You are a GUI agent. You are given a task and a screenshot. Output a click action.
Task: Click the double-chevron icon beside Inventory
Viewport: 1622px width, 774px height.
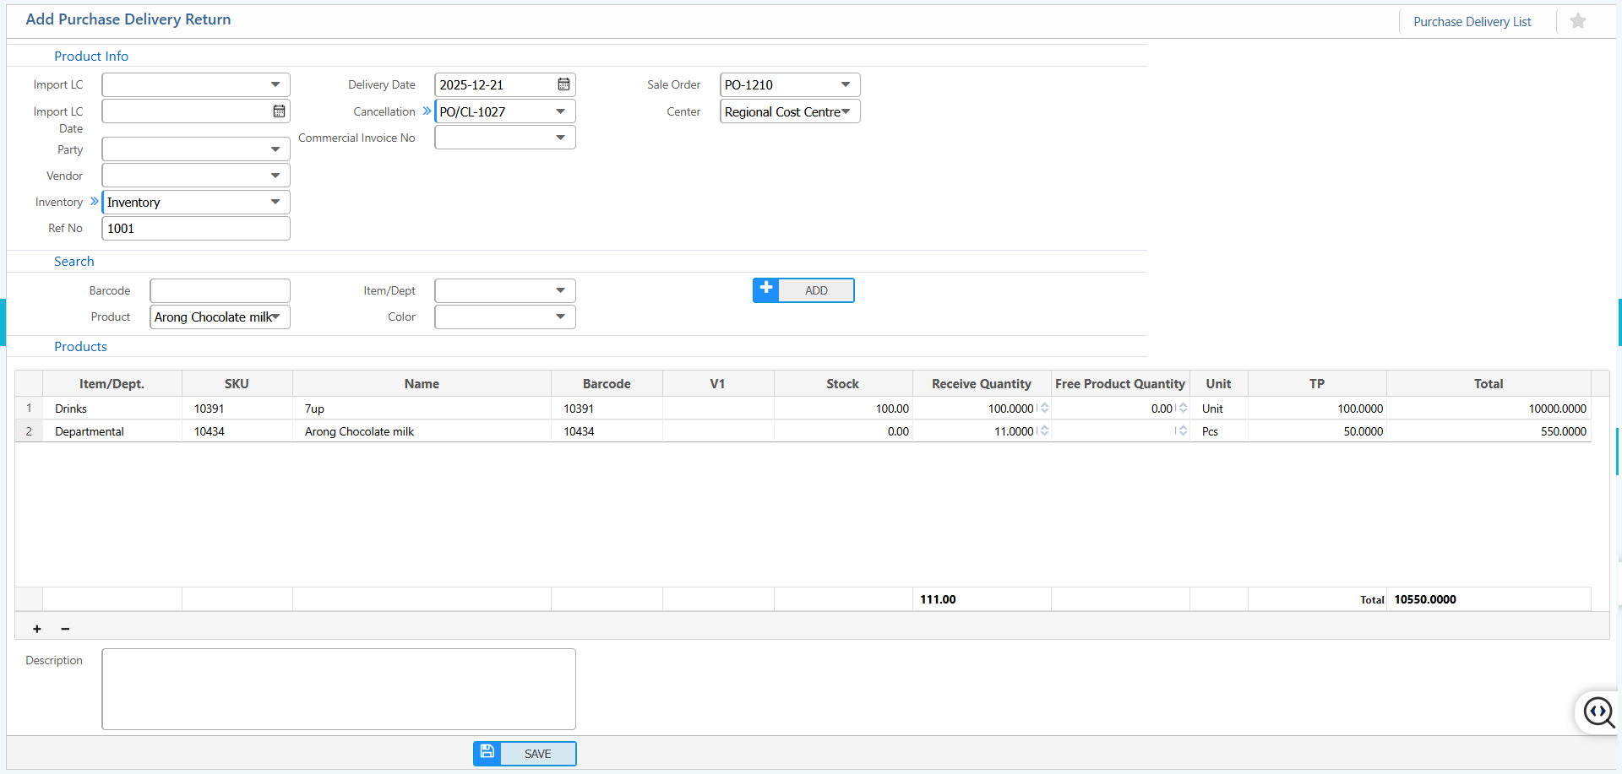[x=95, y=201]
